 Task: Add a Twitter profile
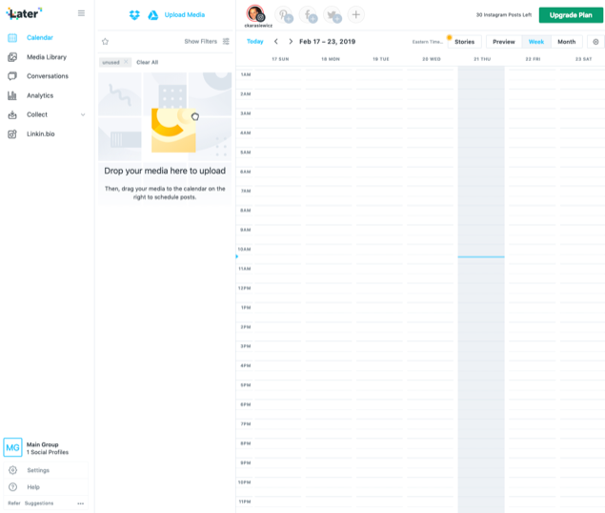click(x=333, y=14)
